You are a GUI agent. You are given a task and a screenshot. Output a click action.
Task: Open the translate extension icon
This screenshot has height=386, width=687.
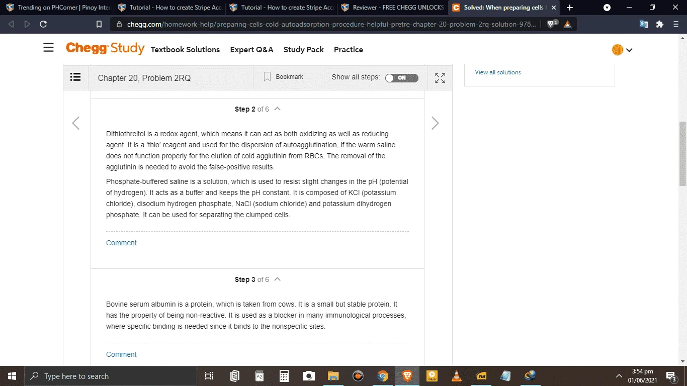pos(644,24)
